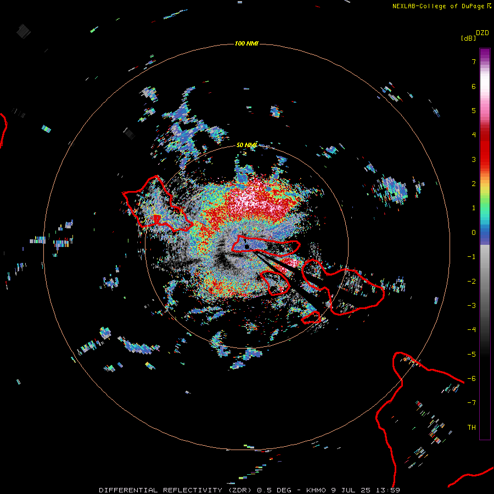Click the 6 dB scale tick label
The height and width of the screenshot is (494, 494).
[x=474, y=86]
